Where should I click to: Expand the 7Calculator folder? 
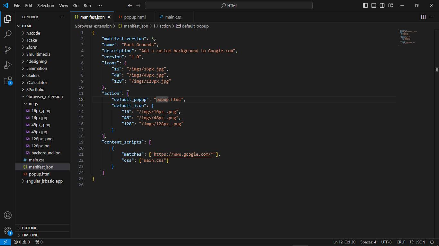click(37, 82)
